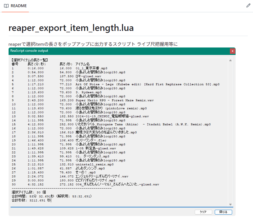Click the クリア button
This screenshot has height=222, width=253.
pos(203,212)
